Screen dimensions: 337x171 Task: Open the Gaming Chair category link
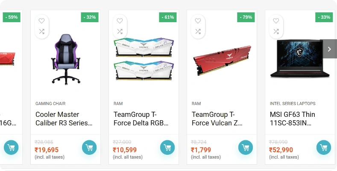point(50,104)
